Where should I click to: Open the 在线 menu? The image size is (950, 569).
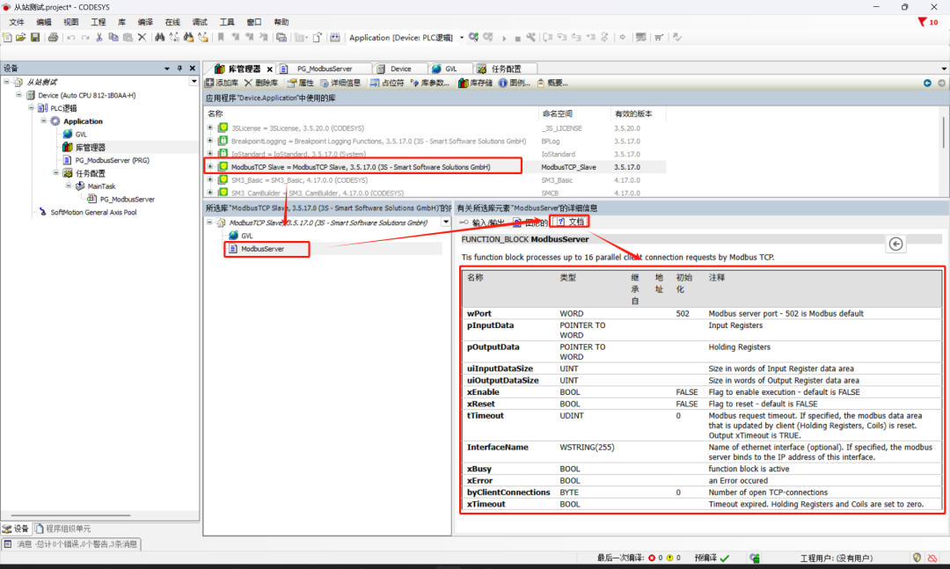point(172,22)
